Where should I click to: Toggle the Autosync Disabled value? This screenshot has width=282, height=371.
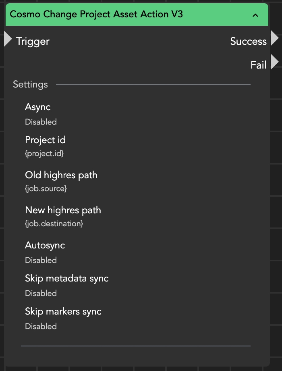click(41, 260)
